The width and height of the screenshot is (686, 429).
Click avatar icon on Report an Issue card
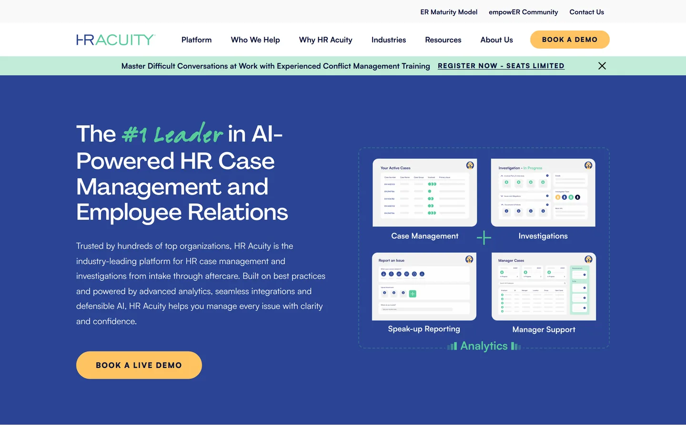469,259
